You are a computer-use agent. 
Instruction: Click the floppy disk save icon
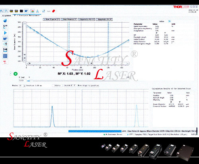click(x=5, y=50)
